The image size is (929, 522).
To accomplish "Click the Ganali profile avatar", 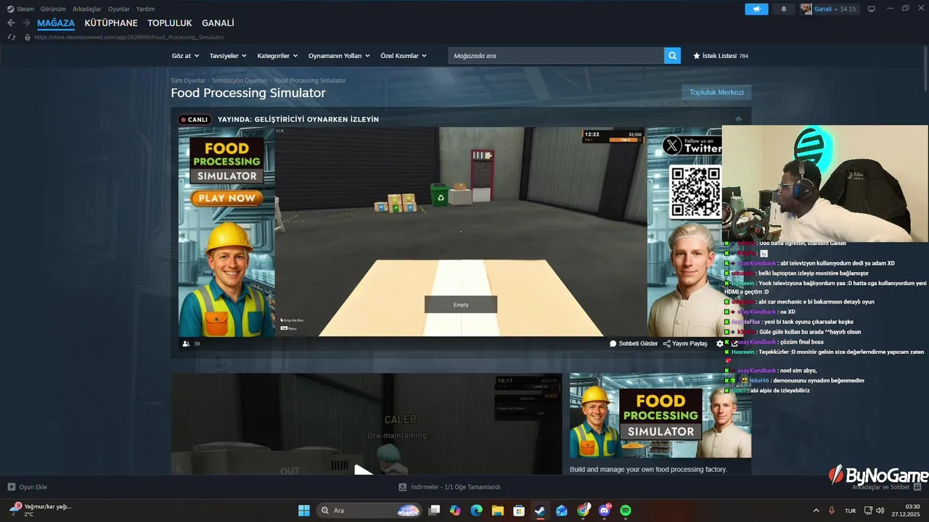I will [x=806, y=9].
